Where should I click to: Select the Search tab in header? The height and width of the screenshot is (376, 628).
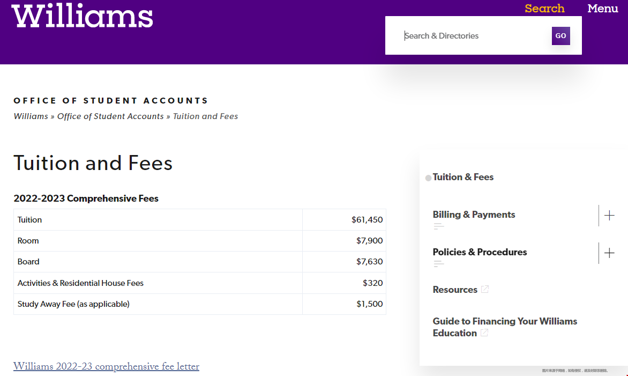[x=544, y=9]
